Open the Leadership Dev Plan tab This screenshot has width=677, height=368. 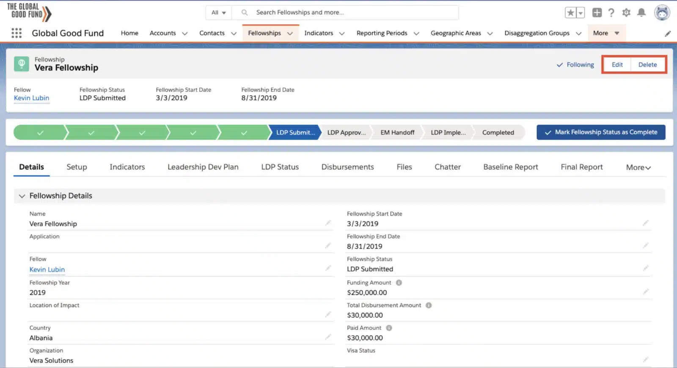203,167
